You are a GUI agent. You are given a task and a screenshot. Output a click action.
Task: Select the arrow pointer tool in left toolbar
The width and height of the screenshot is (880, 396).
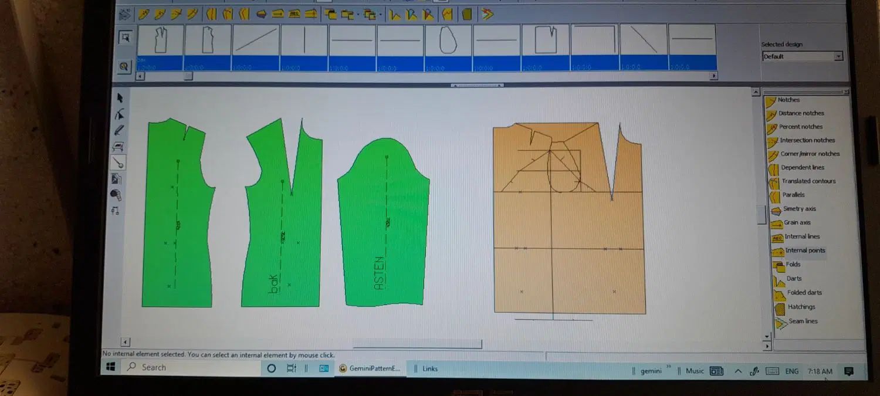[120, 98]
